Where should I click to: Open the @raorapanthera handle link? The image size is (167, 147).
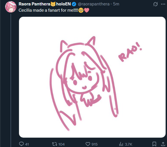click(94, 4)
